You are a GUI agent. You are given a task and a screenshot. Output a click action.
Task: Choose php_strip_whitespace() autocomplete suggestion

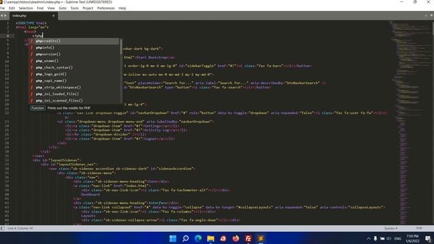tap(74, 87)
